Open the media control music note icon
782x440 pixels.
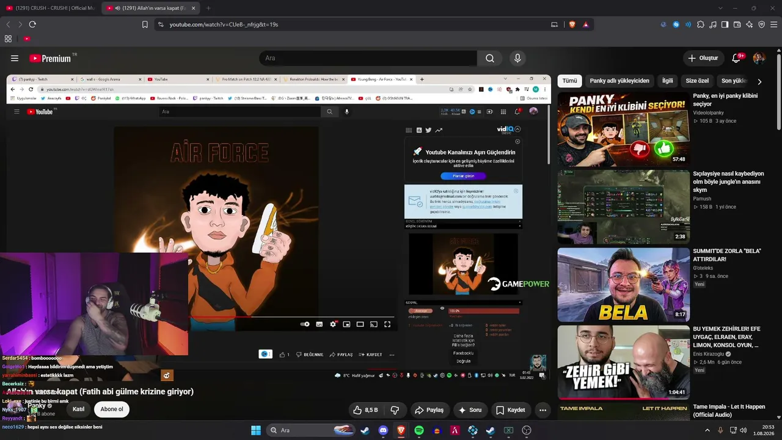713,24
